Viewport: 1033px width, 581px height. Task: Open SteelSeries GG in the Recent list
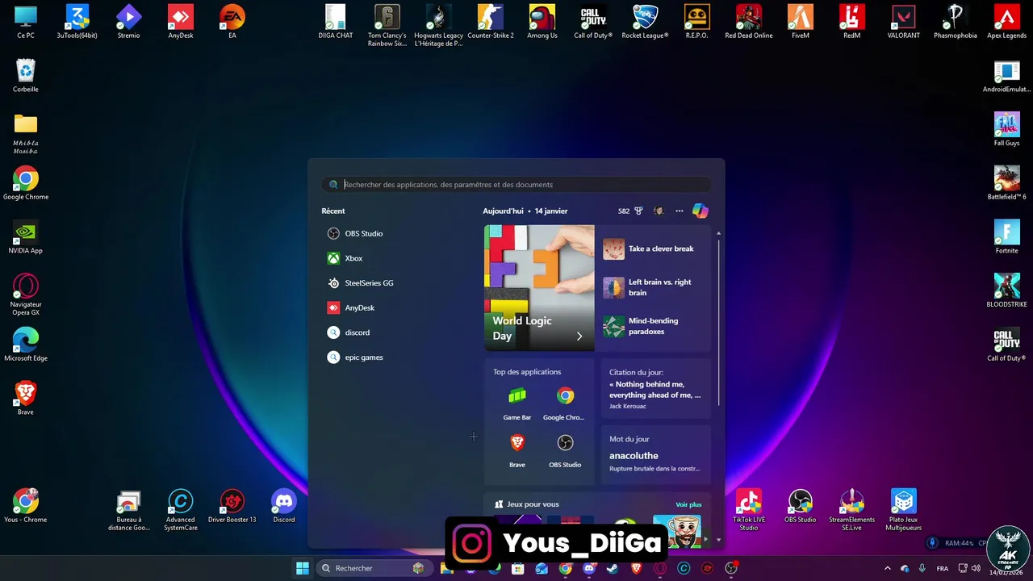pos(360,283)
